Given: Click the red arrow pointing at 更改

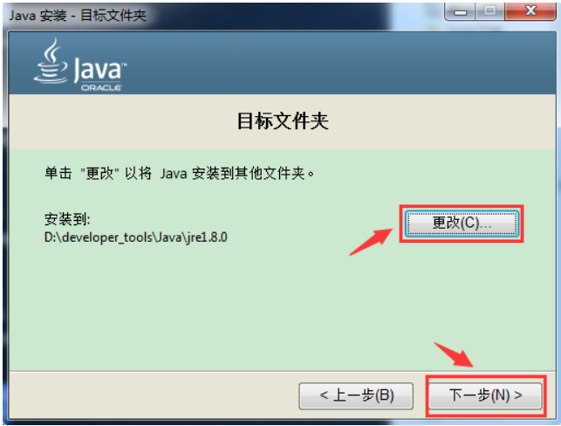Looking at the screenshot, I should point(371,242).
